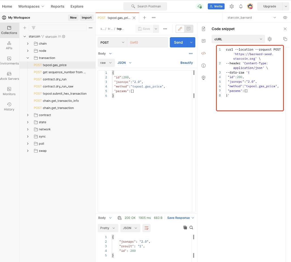
Task: Open the raw body type dropdown
Action: (x=106, y=63)
